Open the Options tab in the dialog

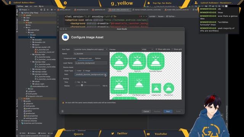[98, 58]
